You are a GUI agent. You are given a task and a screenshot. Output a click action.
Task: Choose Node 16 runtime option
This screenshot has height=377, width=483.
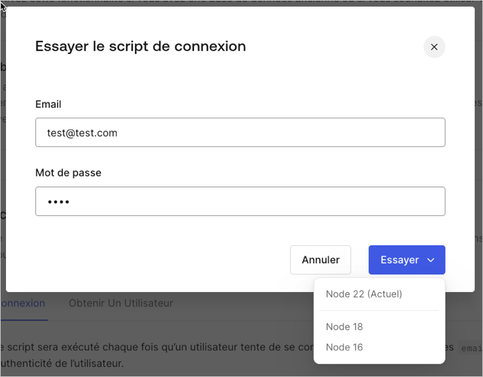point(344,347)
